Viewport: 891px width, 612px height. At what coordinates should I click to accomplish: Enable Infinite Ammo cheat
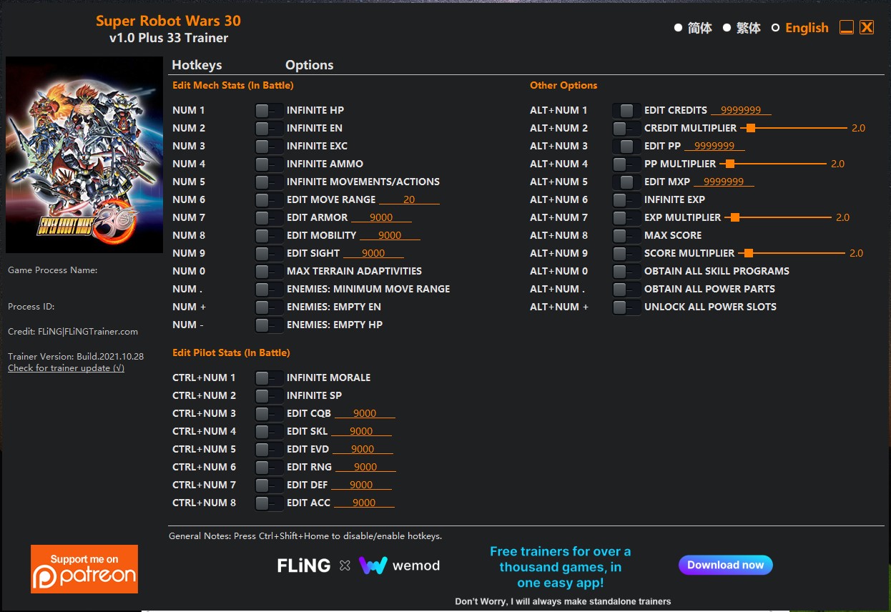[x=268, y=164]
